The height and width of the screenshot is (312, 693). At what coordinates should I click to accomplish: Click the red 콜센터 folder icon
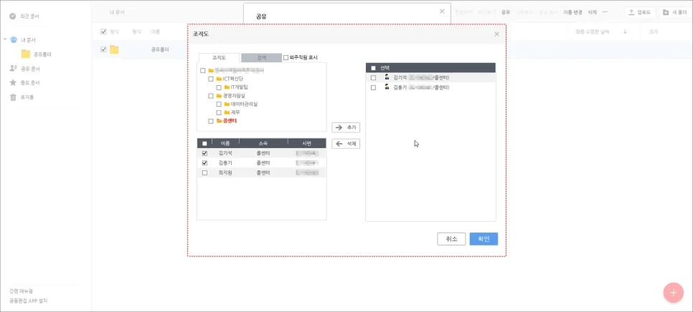(219, 121)
